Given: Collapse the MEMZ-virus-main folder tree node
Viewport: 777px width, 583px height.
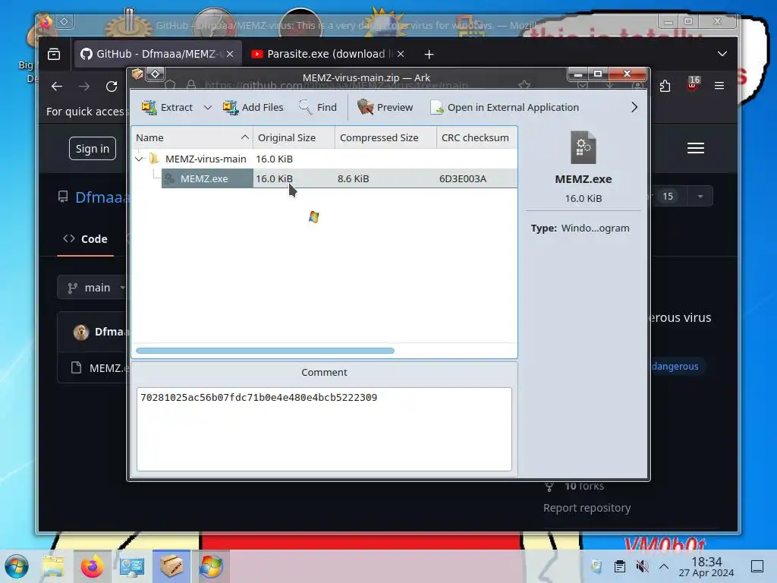Looking at the screenshot, I should click(x=140, y=159).
